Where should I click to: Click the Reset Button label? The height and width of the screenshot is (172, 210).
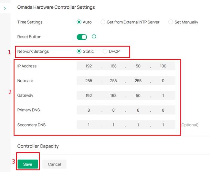click(29, 37)
